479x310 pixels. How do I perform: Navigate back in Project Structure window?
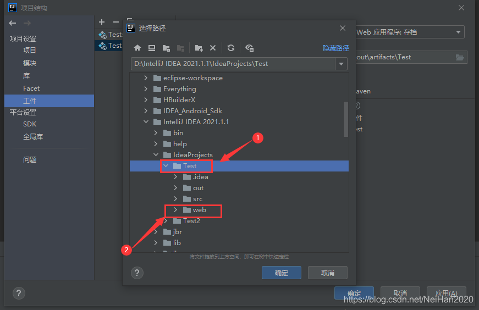click(x=13, y=23)
